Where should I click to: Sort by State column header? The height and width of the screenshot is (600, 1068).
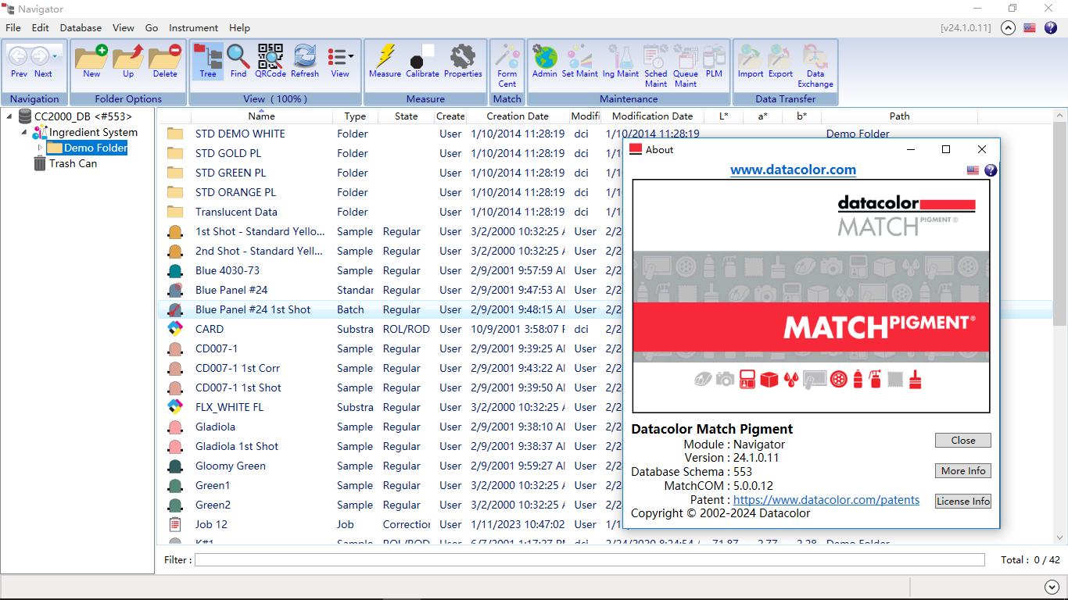pyautogui.click(x=406, y=116)
